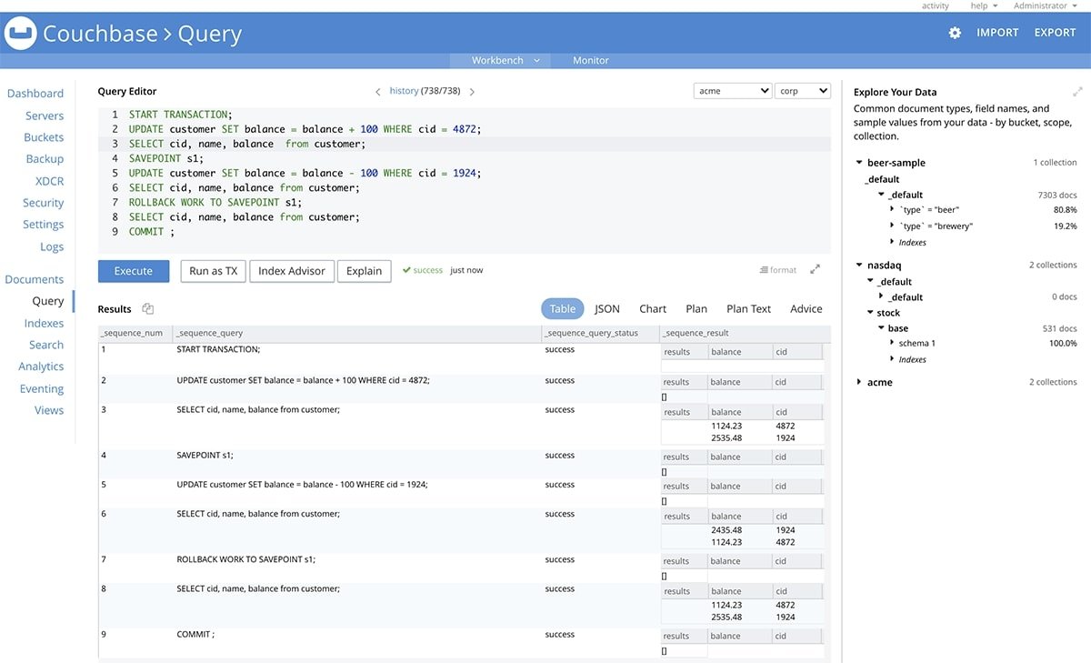Switch to the Monitor tab
The image size is (1091, 663).
tap(590, 60)
